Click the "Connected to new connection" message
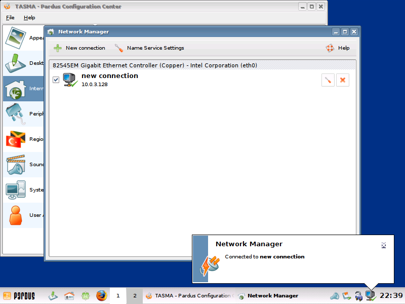Image resolution: width=405 pixels, height=304 pixels. pyautogui.click(x=264, y=257)
